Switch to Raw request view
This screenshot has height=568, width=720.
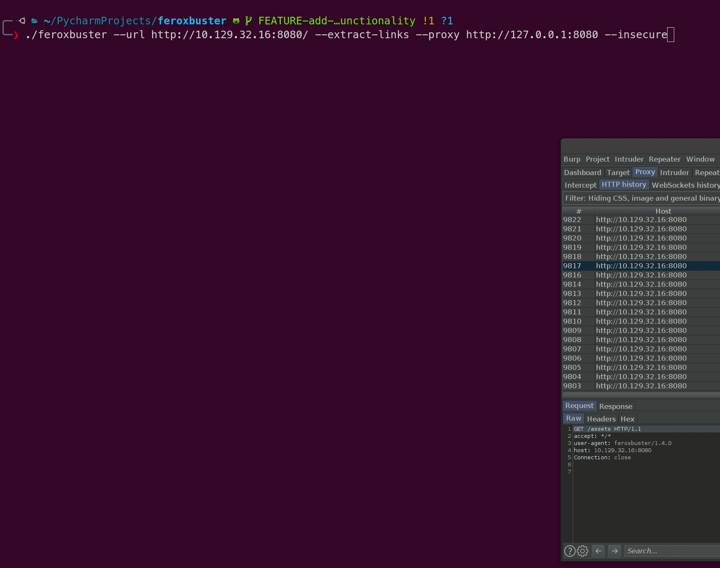(573, 418)
